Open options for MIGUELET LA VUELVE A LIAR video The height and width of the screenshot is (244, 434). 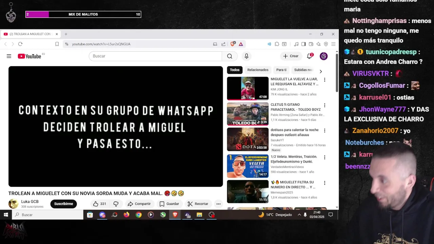(324, 80)
